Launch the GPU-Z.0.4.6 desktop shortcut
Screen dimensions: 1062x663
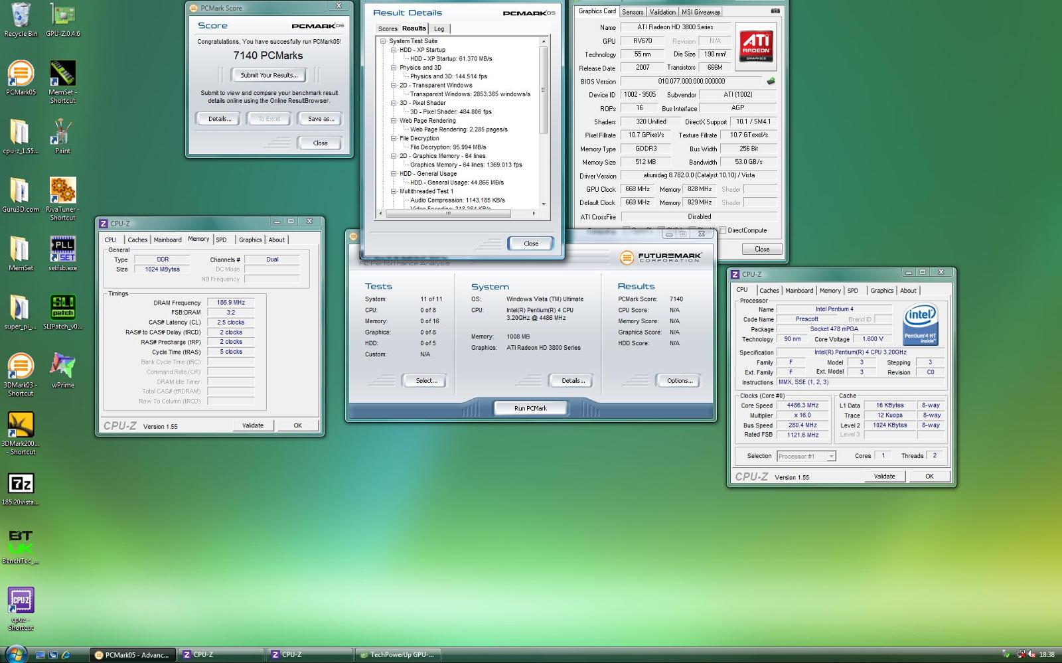62,20
